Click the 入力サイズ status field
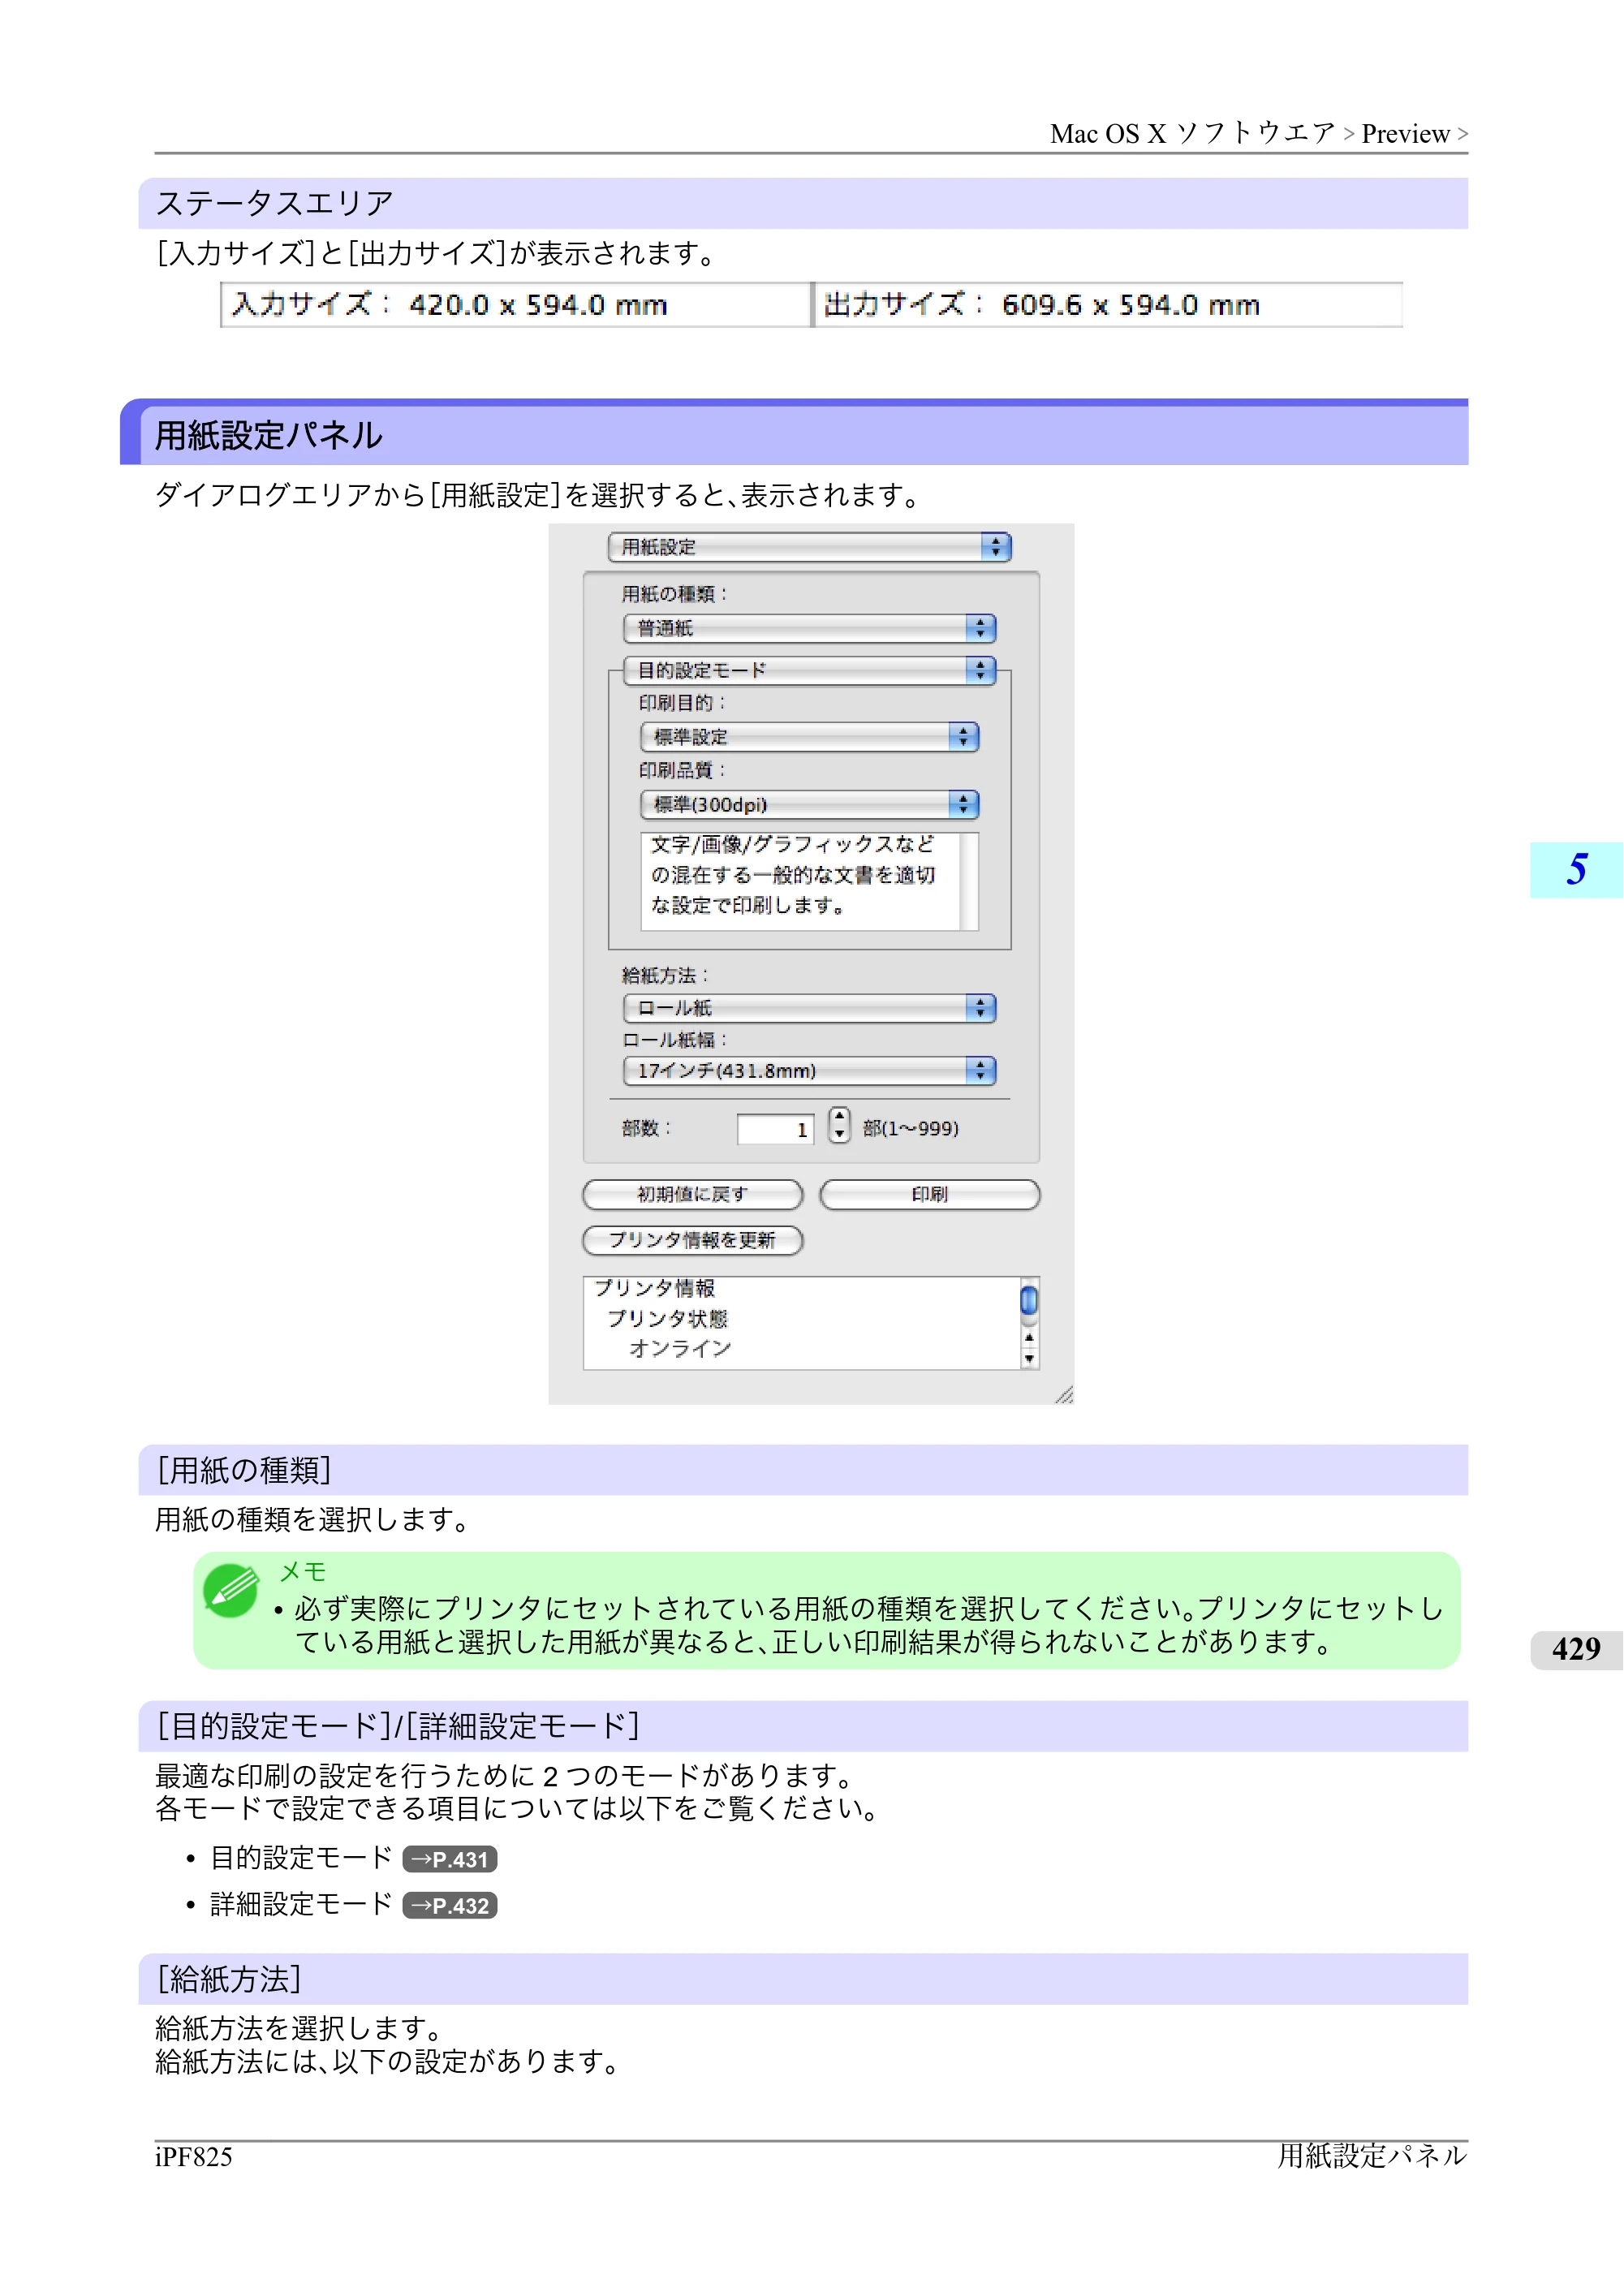 (x=515, y=304)
